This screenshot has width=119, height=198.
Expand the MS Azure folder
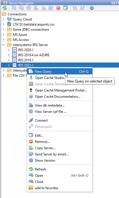[x=4, y=34]
